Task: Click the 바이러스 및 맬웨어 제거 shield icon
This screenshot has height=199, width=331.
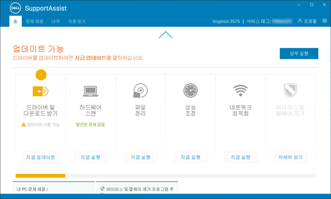Action: (x=290, y=90)
